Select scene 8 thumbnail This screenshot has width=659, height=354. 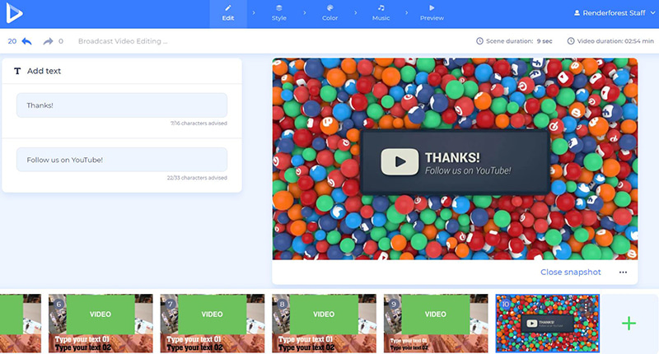click(324, 324)
